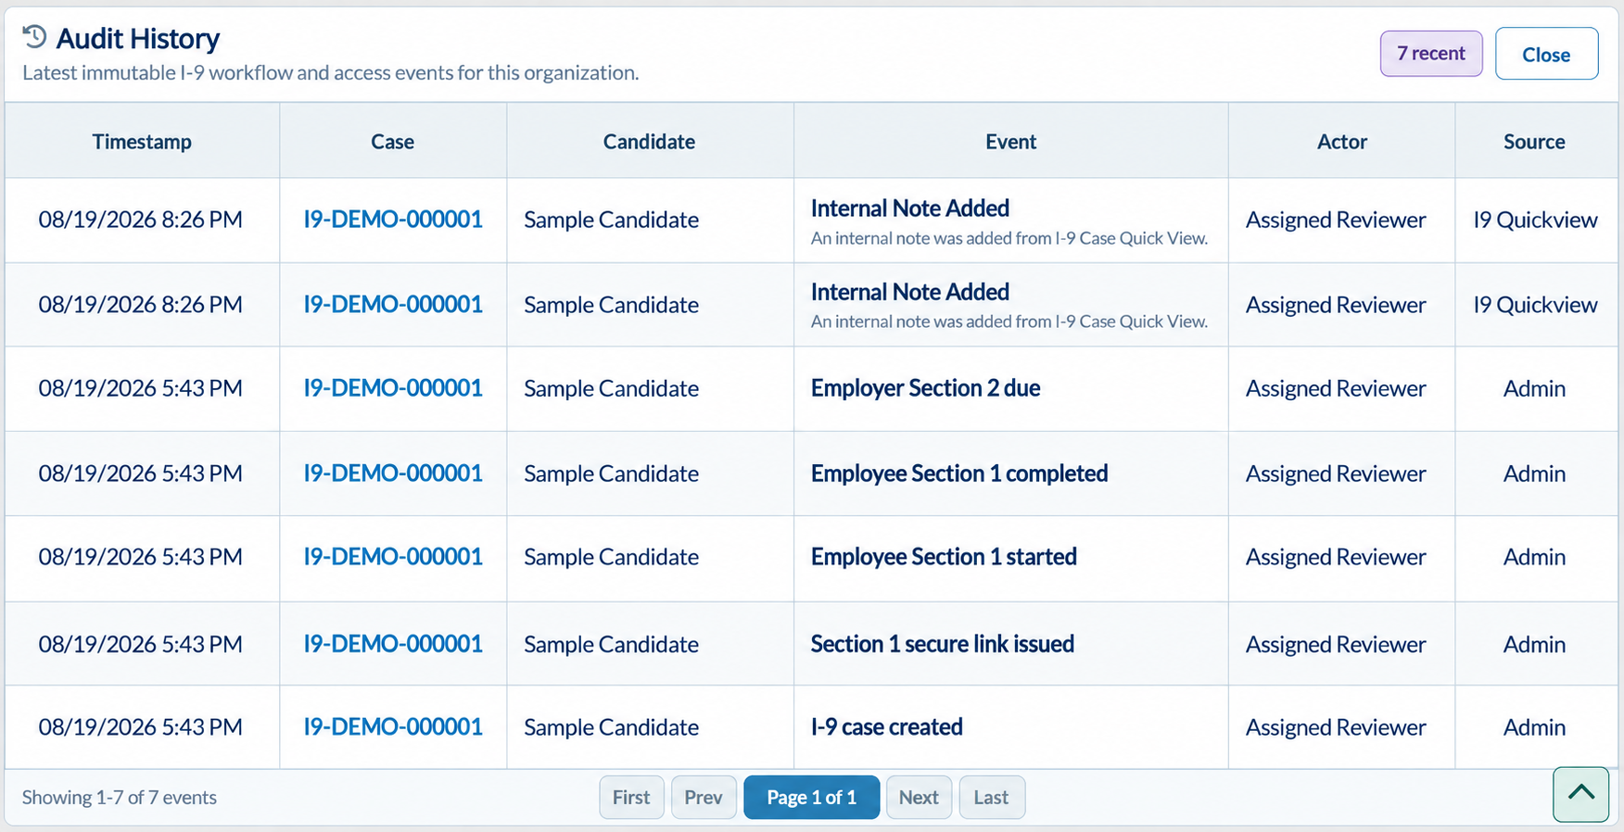This screenshot has height=832, width=1624.
Task: Click the "Latest immutable I-9 workflow" subtitle
Action: tap(330, 72)
